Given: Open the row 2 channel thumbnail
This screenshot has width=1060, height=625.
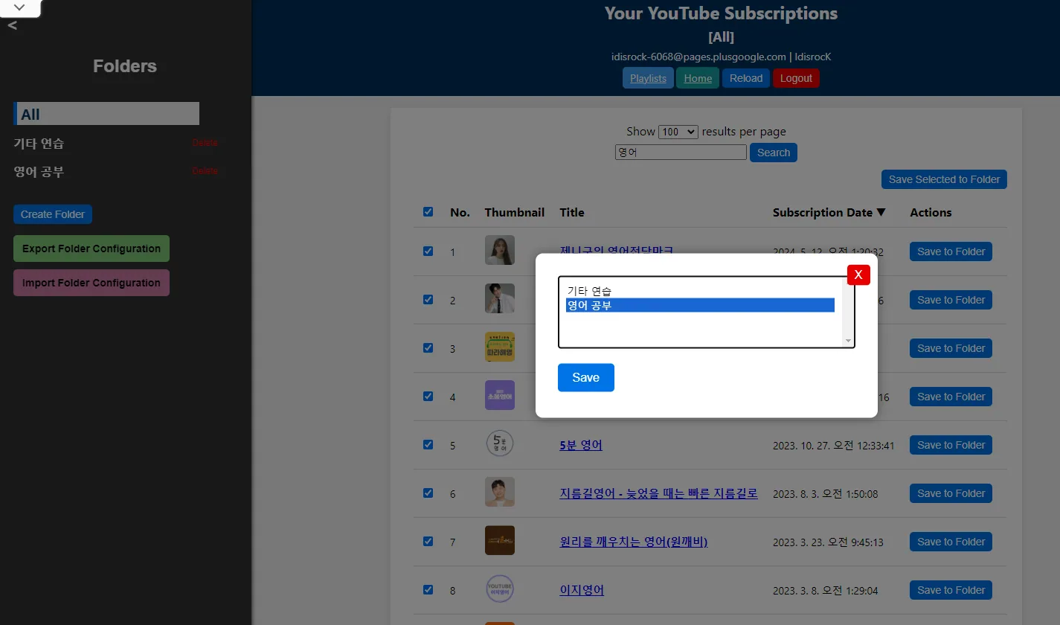Looking at the screenshot, I should tap(500, 299).
